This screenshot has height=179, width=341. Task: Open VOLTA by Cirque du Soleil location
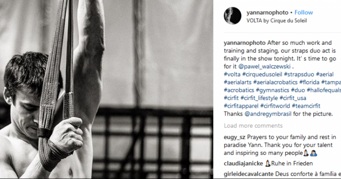point(276,20)
